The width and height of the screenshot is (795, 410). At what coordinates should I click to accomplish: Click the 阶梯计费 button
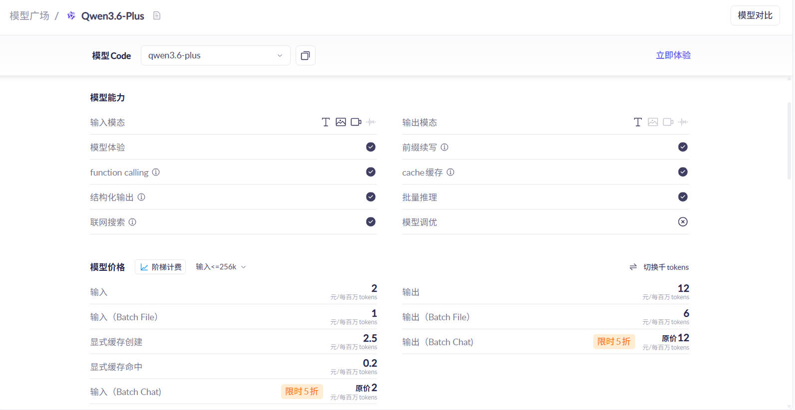[x=160, y=267]
